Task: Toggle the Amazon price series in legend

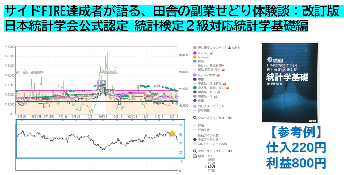Action: click(x=203, y=57)
